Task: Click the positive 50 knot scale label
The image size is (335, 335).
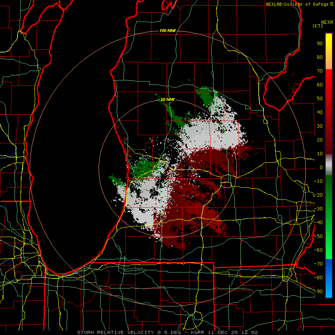Action: [x=320, y=99]
